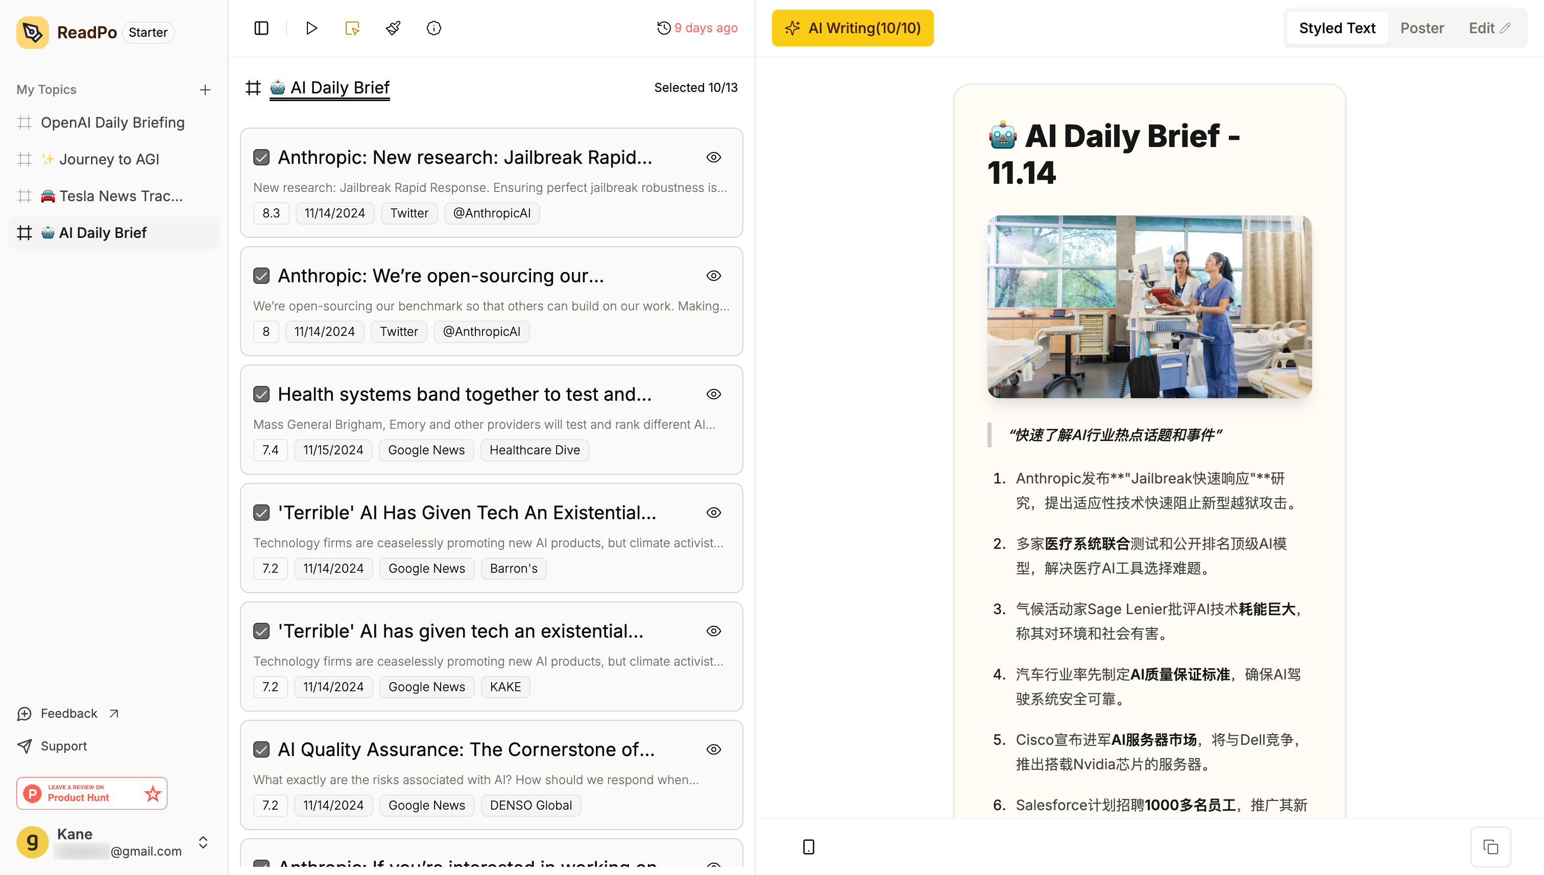1544x875 pixels.
Task: Click the play run icon in toolbar
Action: click(x=311, y=28)
